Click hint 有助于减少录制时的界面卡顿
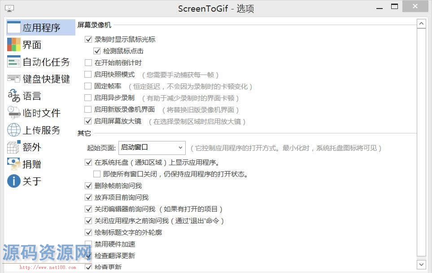Screen dimensions: 432x273 coord(190,98)
